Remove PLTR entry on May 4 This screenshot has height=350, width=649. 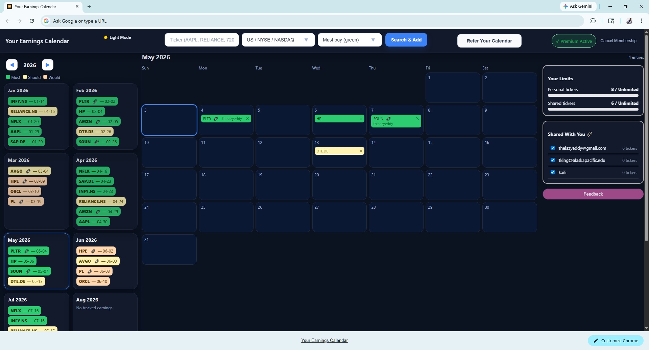click(x=247, y=119)
